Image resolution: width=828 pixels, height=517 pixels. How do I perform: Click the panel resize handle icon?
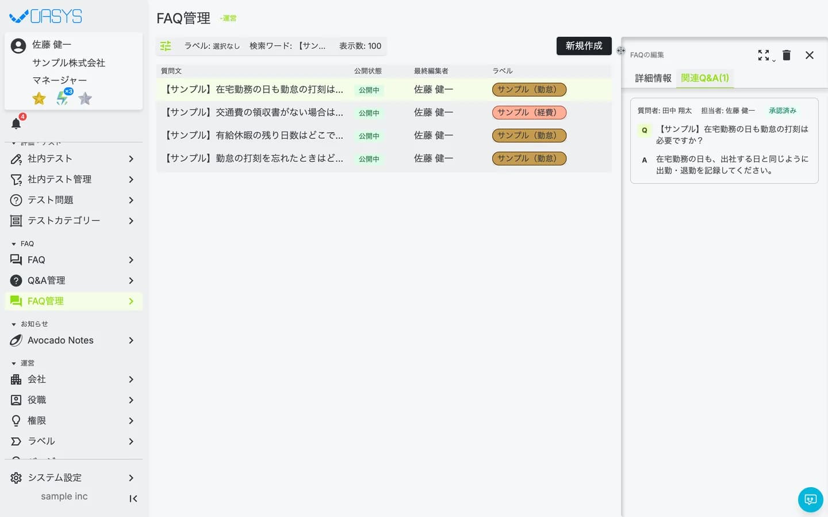pos(620,51)
